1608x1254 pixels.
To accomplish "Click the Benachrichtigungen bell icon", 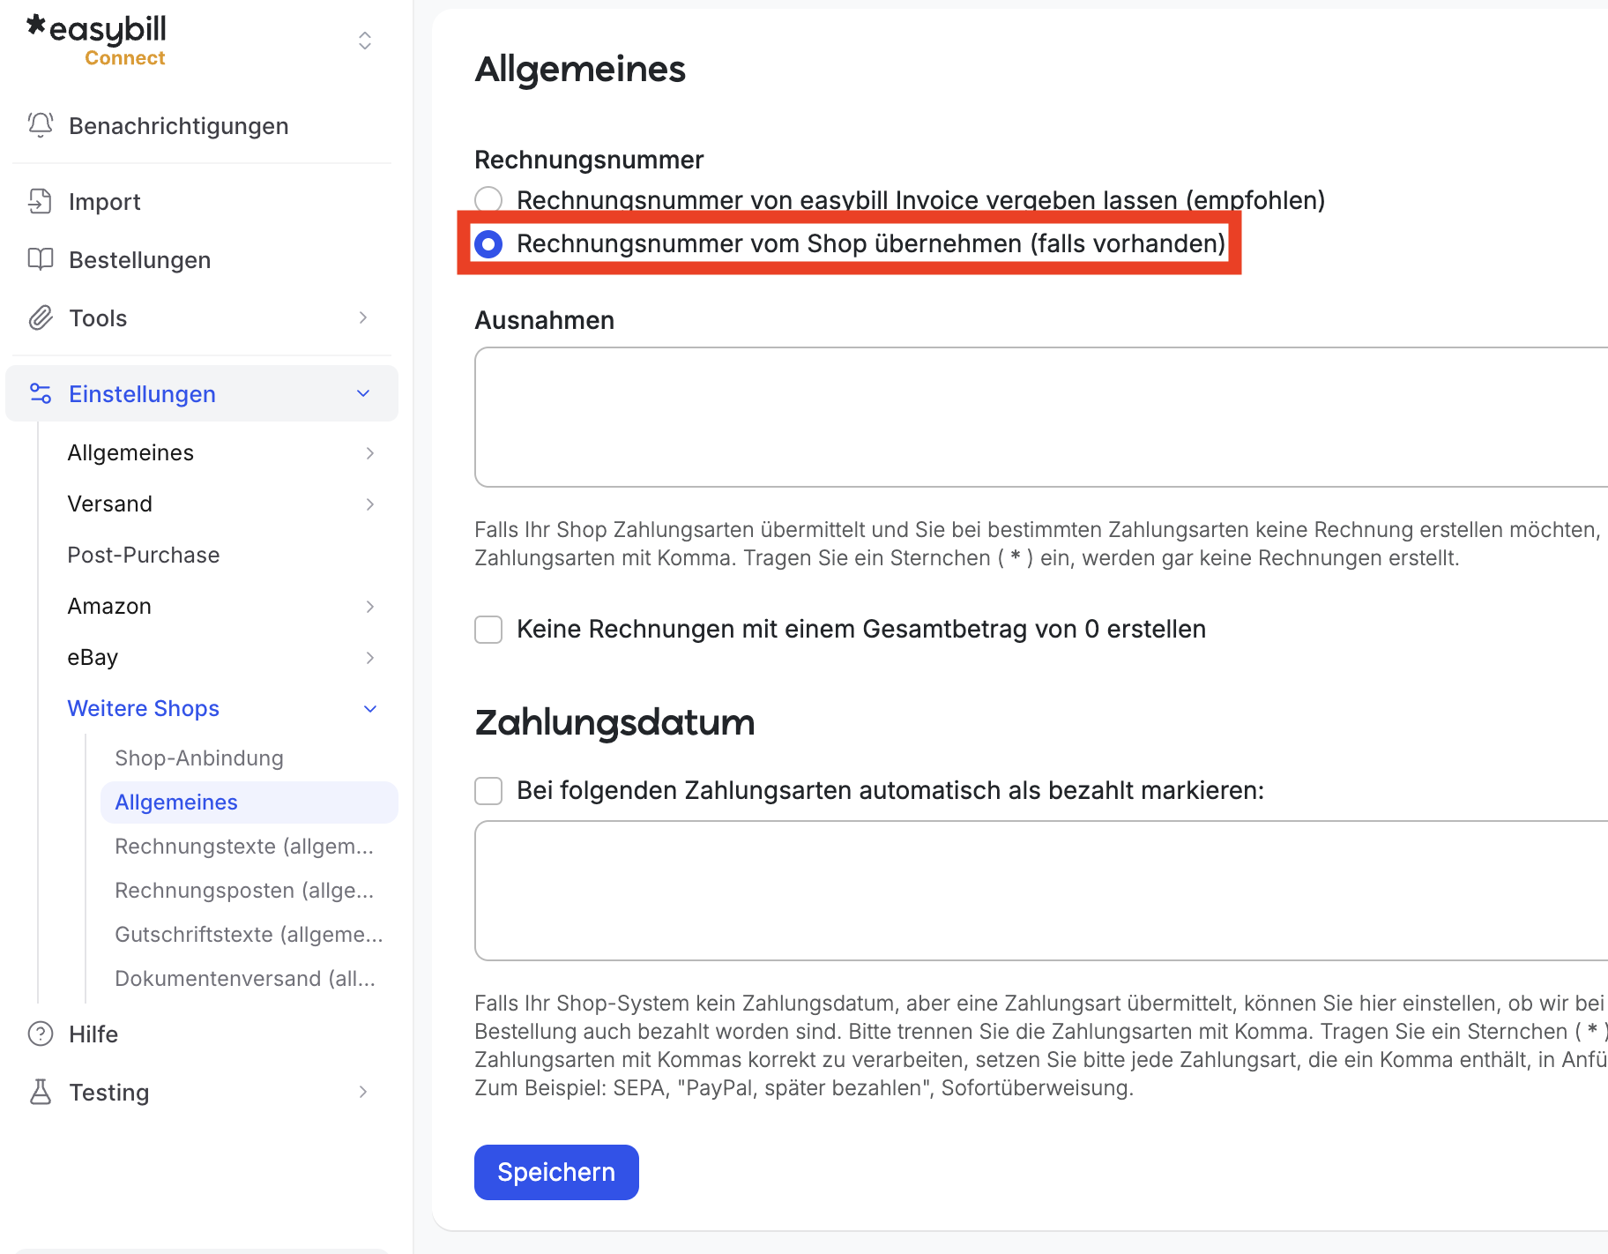I will 41,125.
